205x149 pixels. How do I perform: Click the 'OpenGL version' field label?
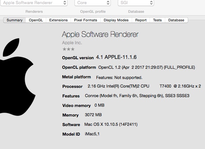[78, 58]
